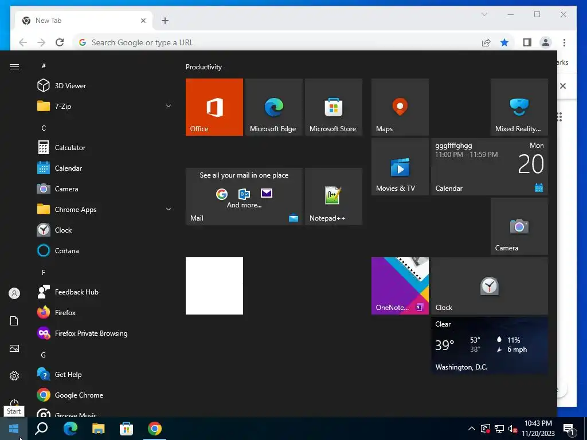Open the Mail tile
The height and width of the screenshot is (440, 587).
(244, 197)
